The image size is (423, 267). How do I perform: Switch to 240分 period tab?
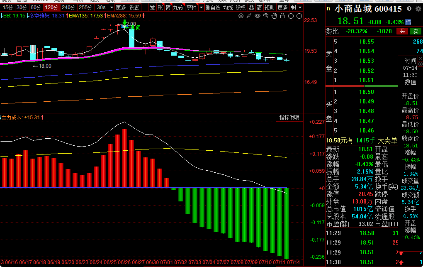click(68, 7)
